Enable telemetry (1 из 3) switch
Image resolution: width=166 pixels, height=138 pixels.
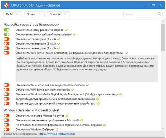pos(7,39)
